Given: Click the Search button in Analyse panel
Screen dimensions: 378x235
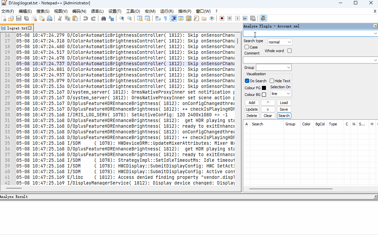Looking at the screenshot, I should [x=284, y=116].
